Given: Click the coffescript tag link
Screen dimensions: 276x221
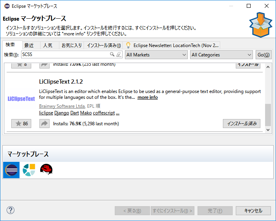Looking at the screenshot, I should (x=104, y=113).
